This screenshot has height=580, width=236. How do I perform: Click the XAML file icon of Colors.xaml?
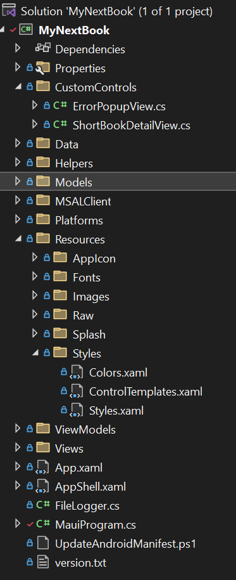point(76,373)
